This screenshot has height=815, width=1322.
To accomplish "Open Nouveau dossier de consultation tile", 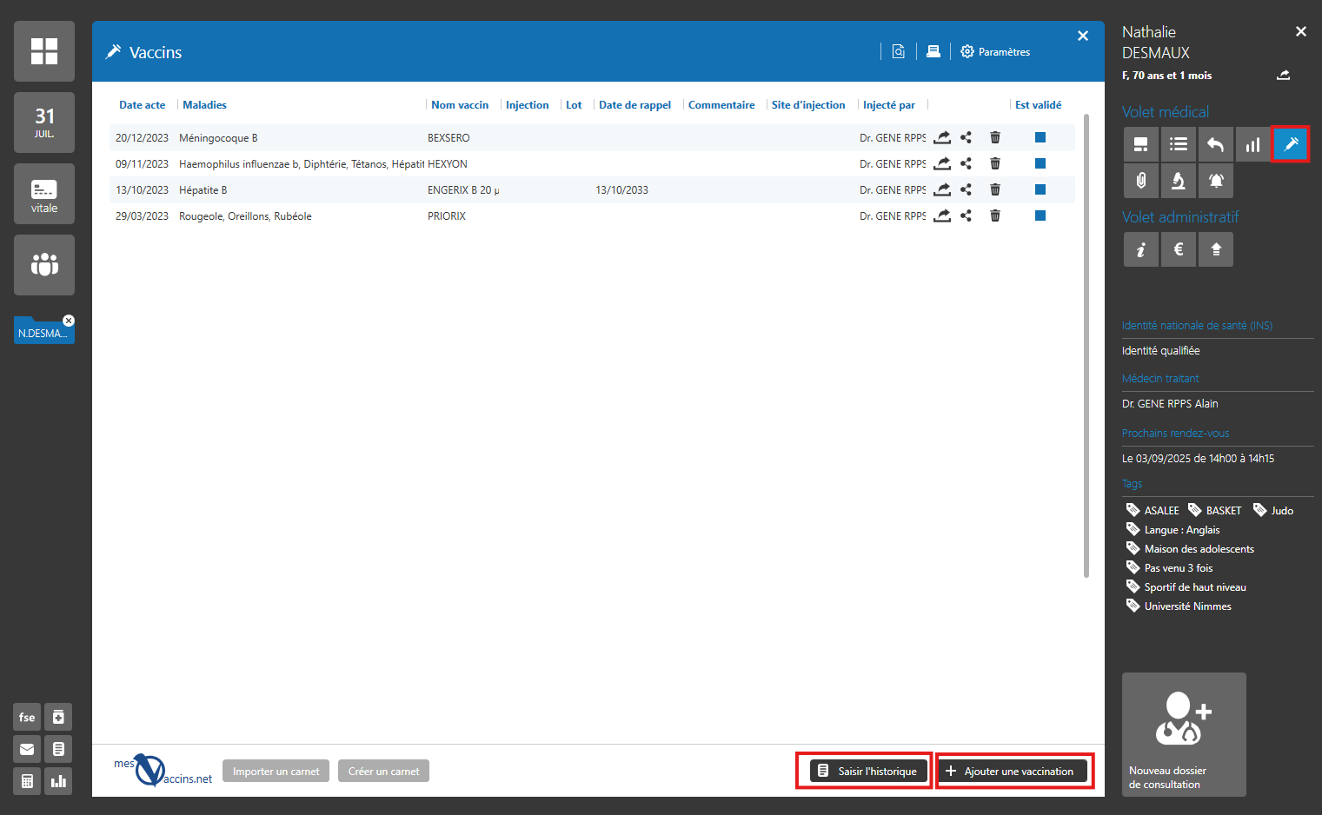I will pyautogui.click(x=1183, y=734).
